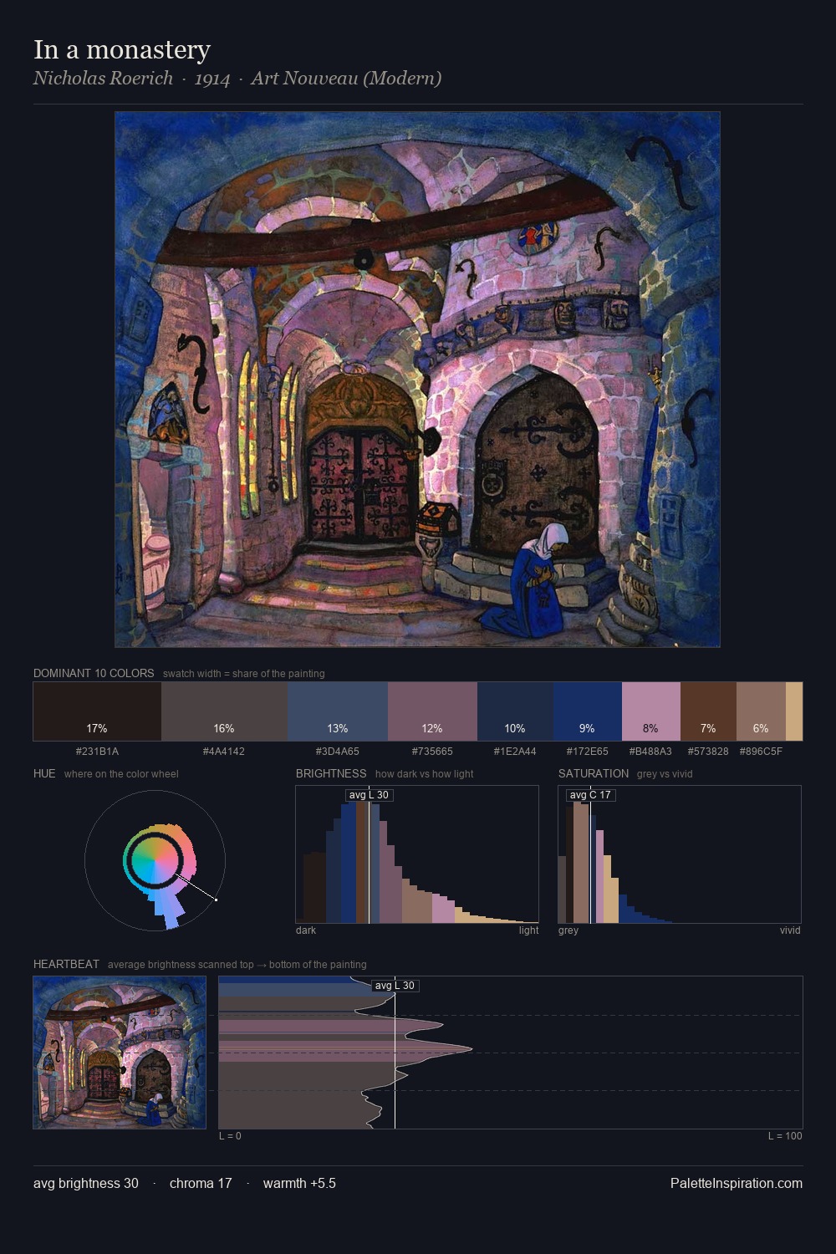Screen dimensions: 836x1254
Task: Click the 'avg brightness 30' footer text
Action: (x=86, y=1183)
